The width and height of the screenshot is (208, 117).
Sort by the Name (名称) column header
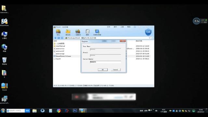55,41
